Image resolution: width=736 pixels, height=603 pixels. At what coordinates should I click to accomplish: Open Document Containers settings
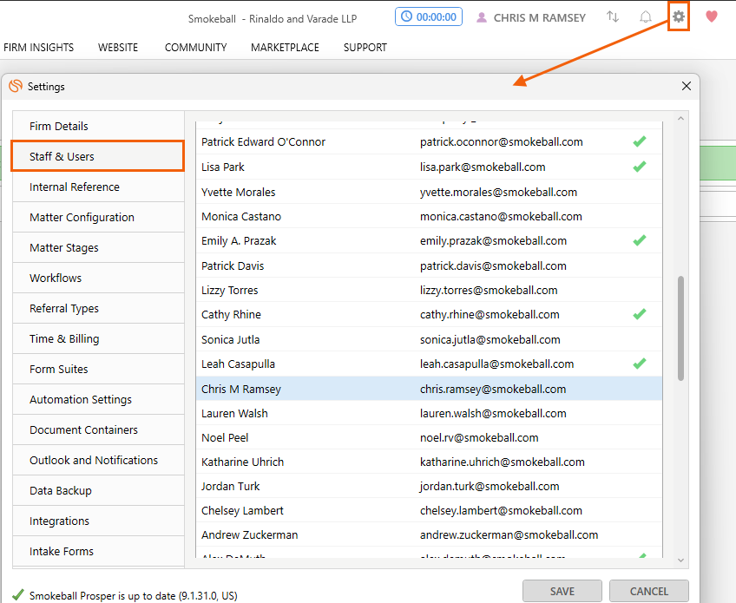pos(98,429)
